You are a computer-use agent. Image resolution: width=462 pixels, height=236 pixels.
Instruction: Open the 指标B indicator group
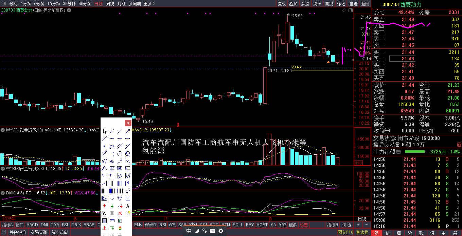(x=332, y=225)
